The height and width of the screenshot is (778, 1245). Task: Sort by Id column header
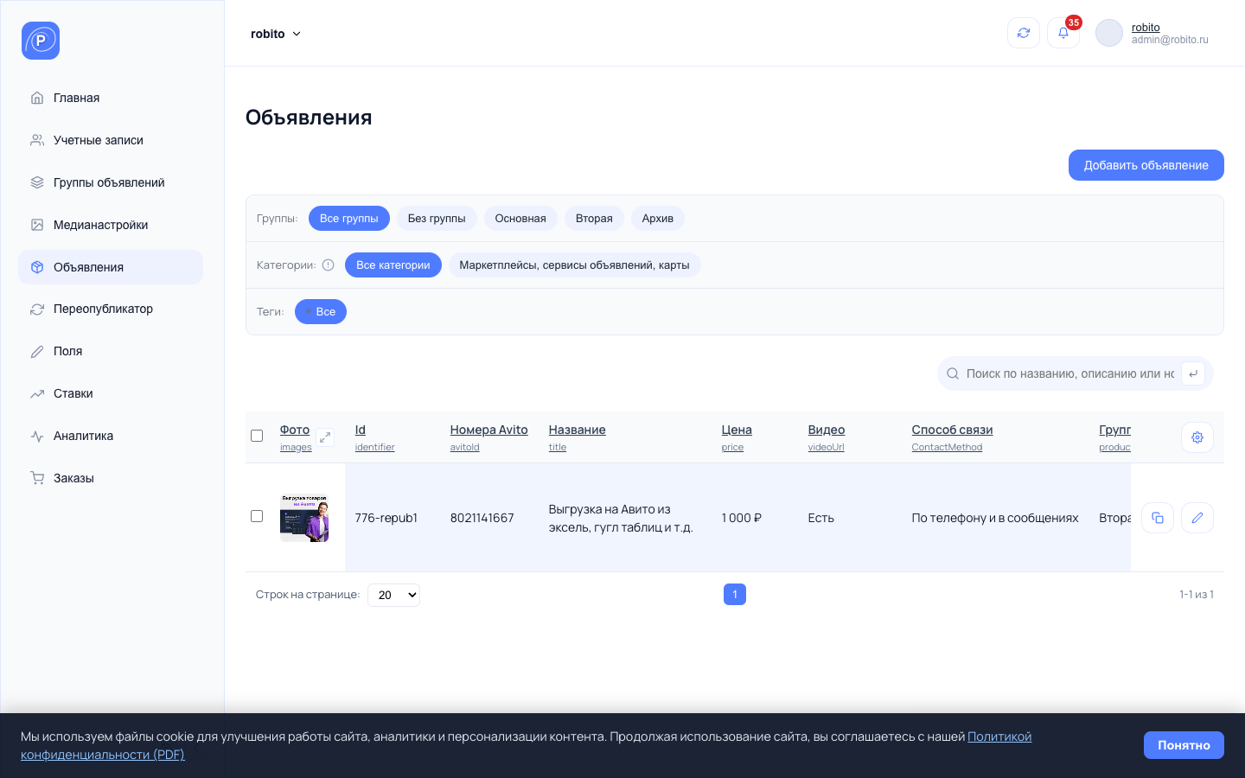[x=361, y=430]
